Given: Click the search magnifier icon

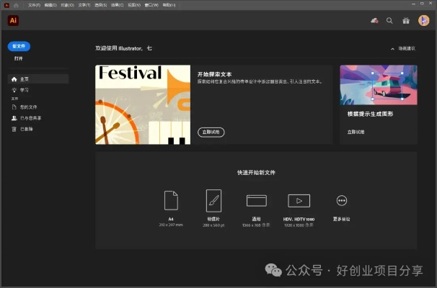Looking at the screenshot, I should click(389, 21).
